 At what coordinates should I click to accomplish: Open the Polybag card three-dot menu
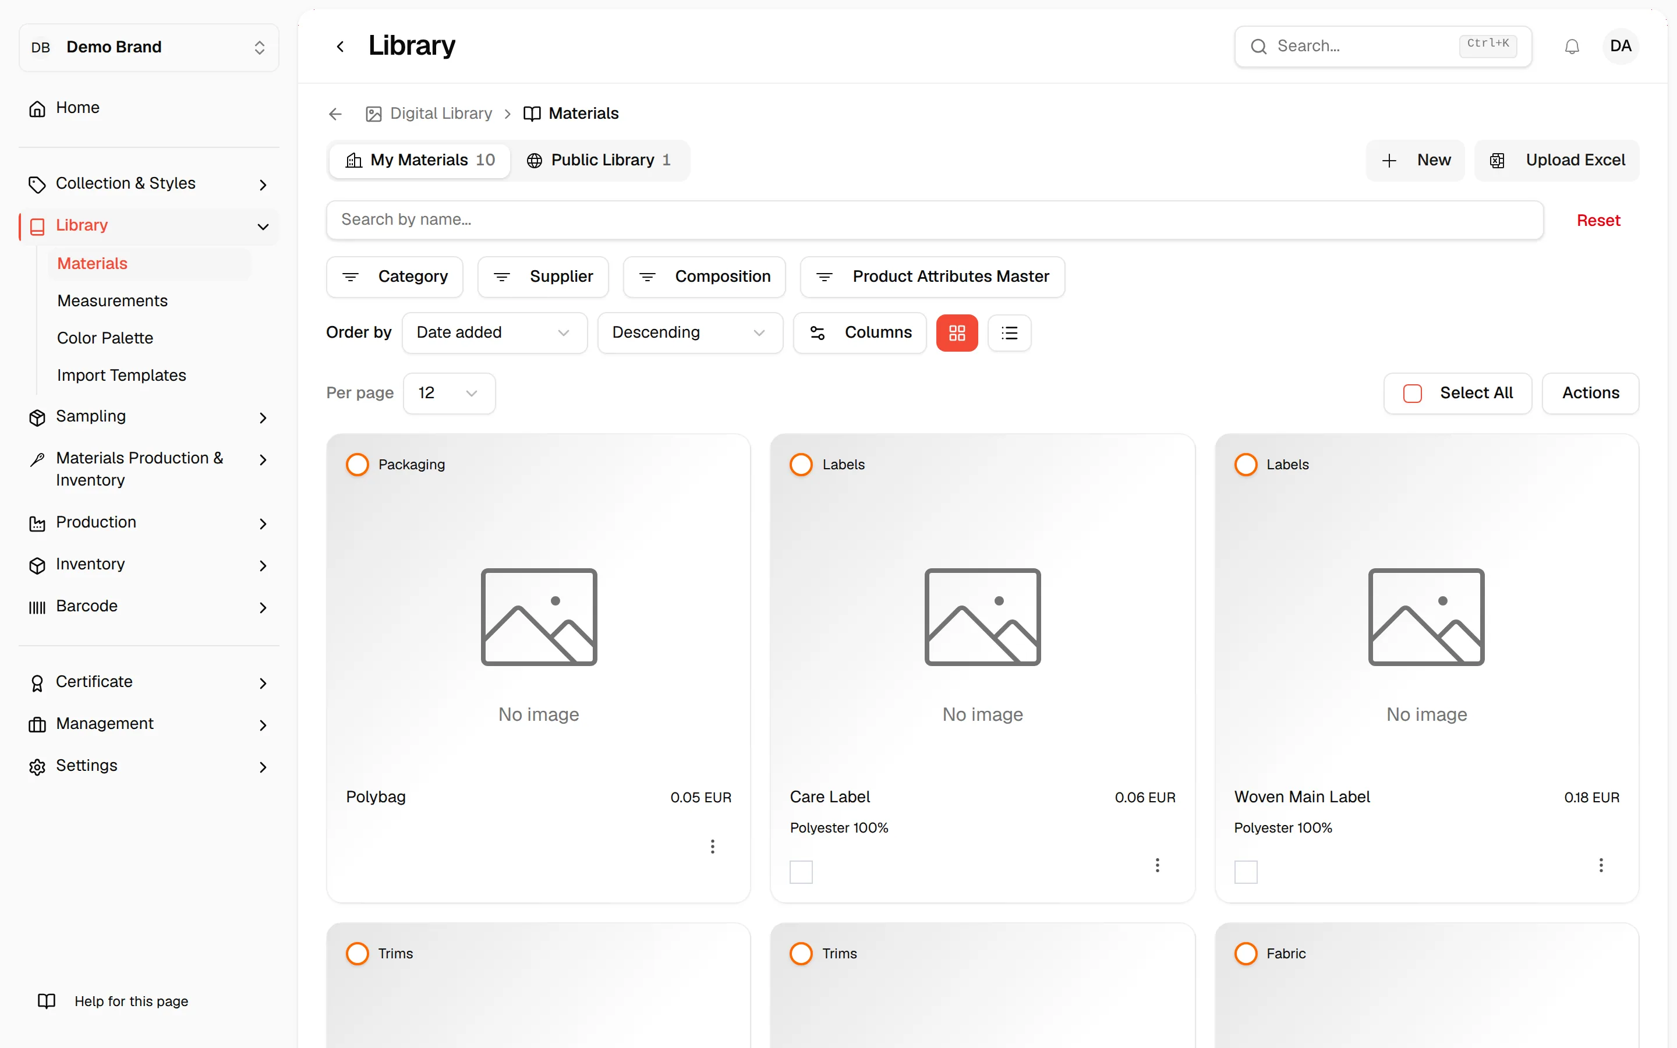click(x=712, y=847)
